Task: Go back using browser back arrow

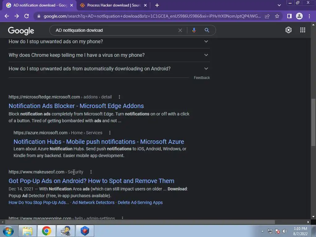Action: 7,16
